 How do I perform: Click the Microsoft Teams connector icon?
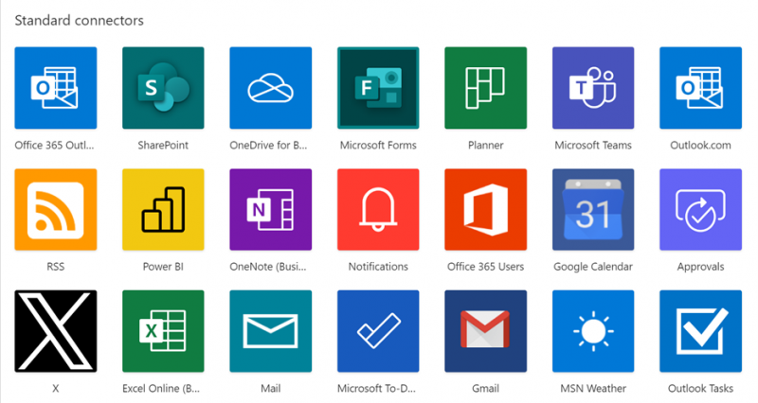(592, 88)
